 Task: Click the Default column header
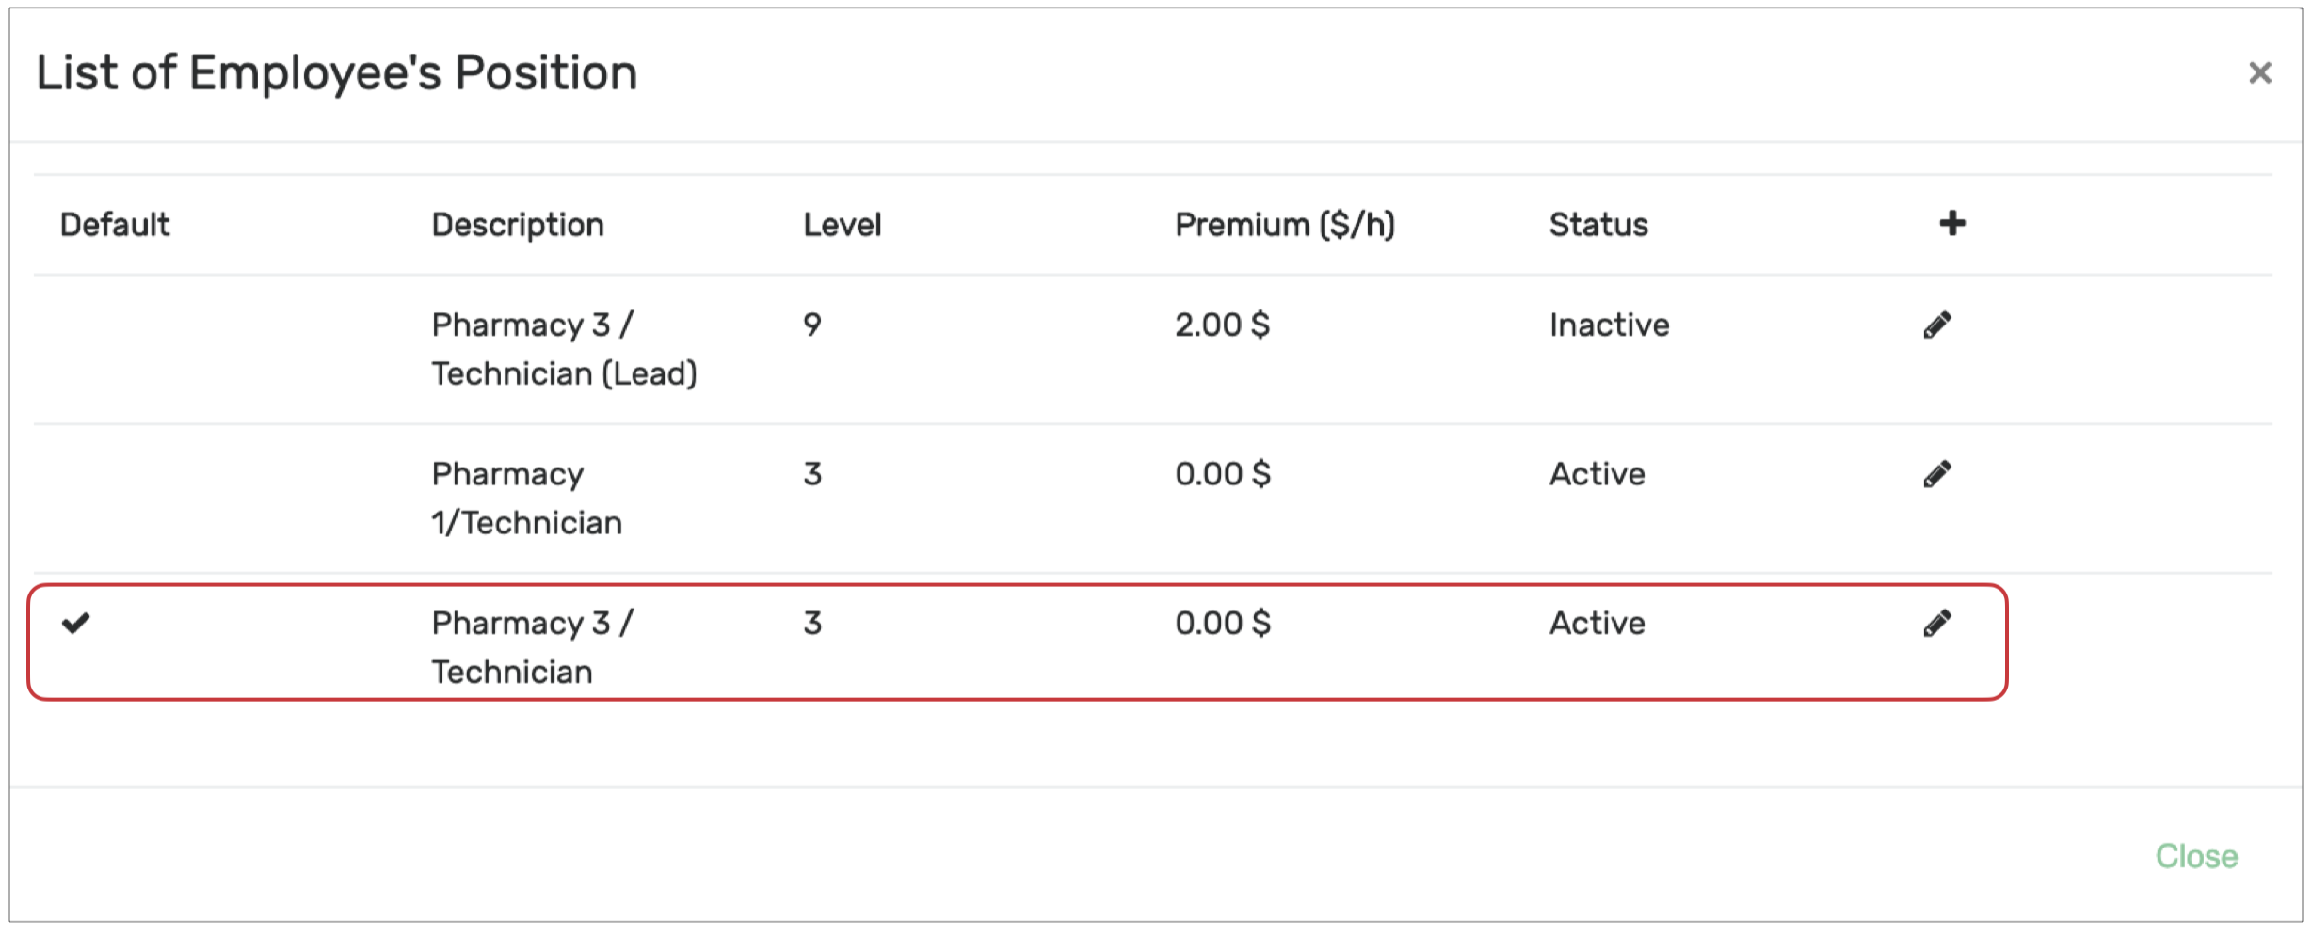pos(115,225)
